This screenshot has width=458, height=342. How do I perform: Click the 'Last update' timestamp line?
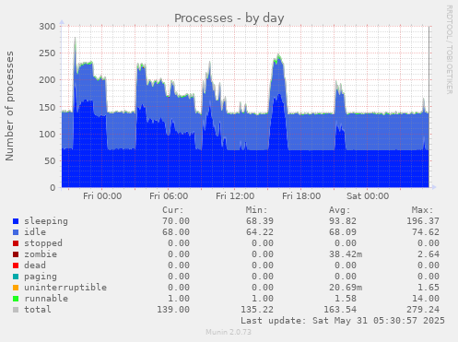[343, 321]
